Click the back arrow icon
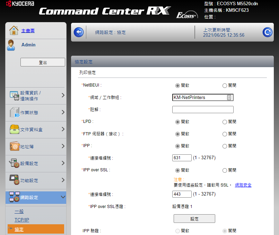The width and height of the screenshot is (279, 235). [79, 32]
